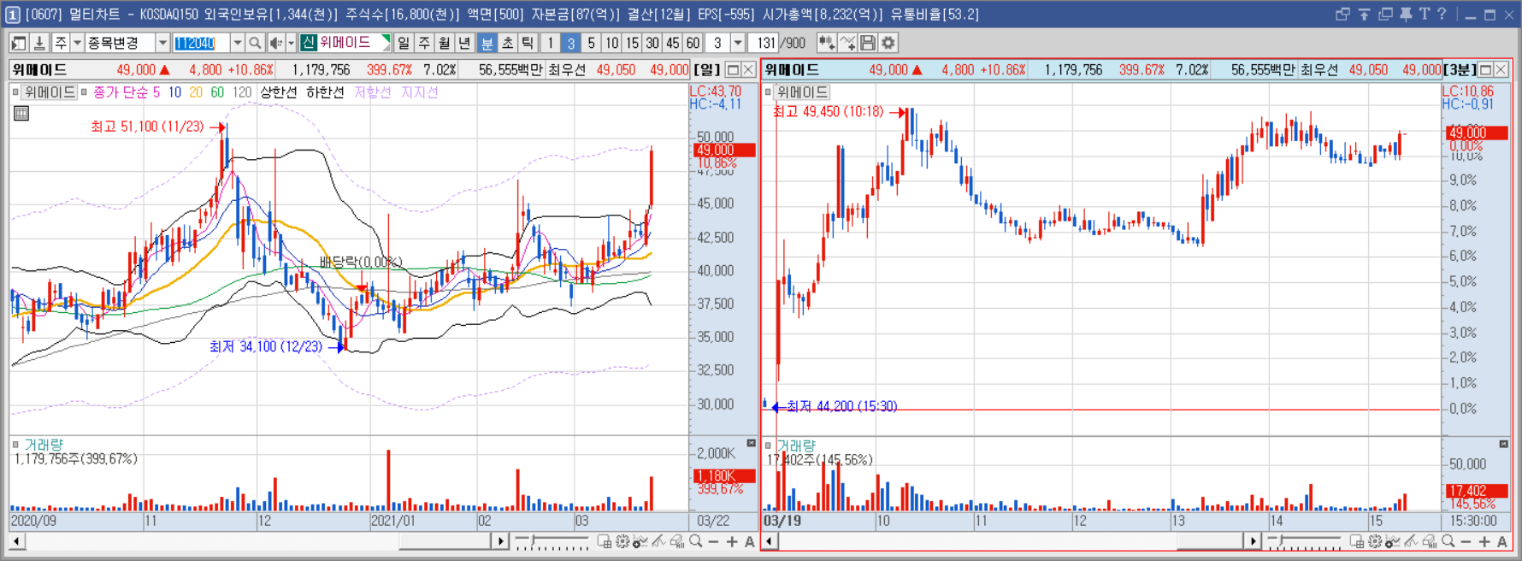This screenshot has width=1522, height=561.
Task: Click the 위메이드 stock name box in toolbar
Action: click(345, 43)
